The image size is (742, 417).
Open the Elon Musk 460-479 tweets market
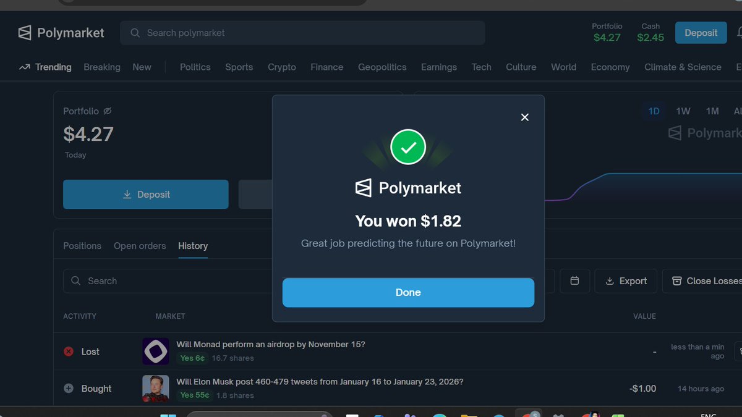320,382
